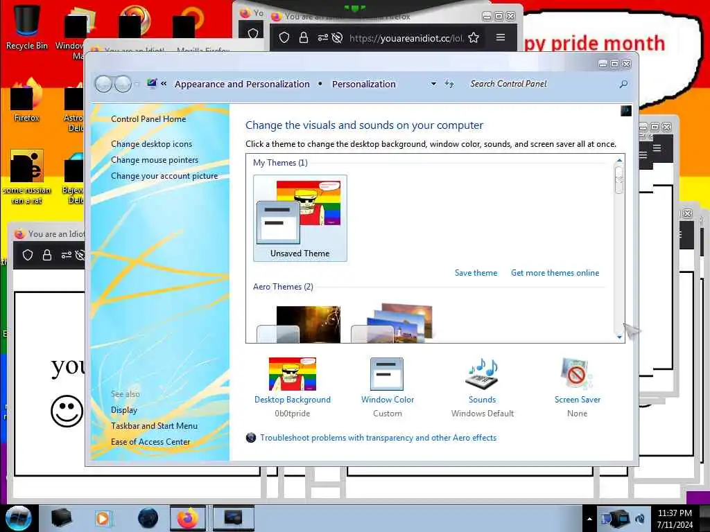Click theme list scroll up arrow
The image size is (710, 532).
(619, 161)
